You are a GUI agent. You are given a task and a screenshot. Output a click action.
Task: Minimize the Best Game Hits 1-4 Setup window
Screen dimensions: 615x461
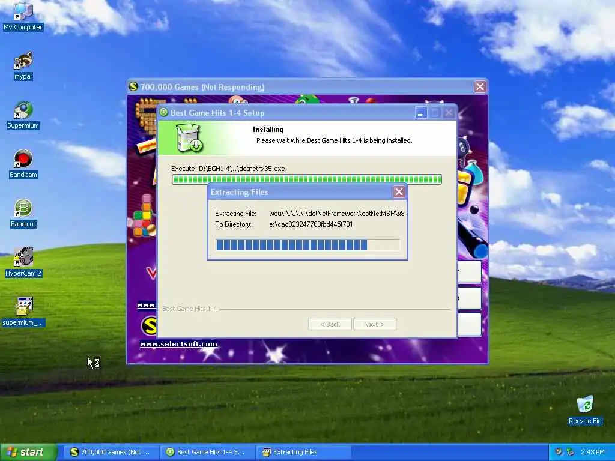[x=420, y=113]
